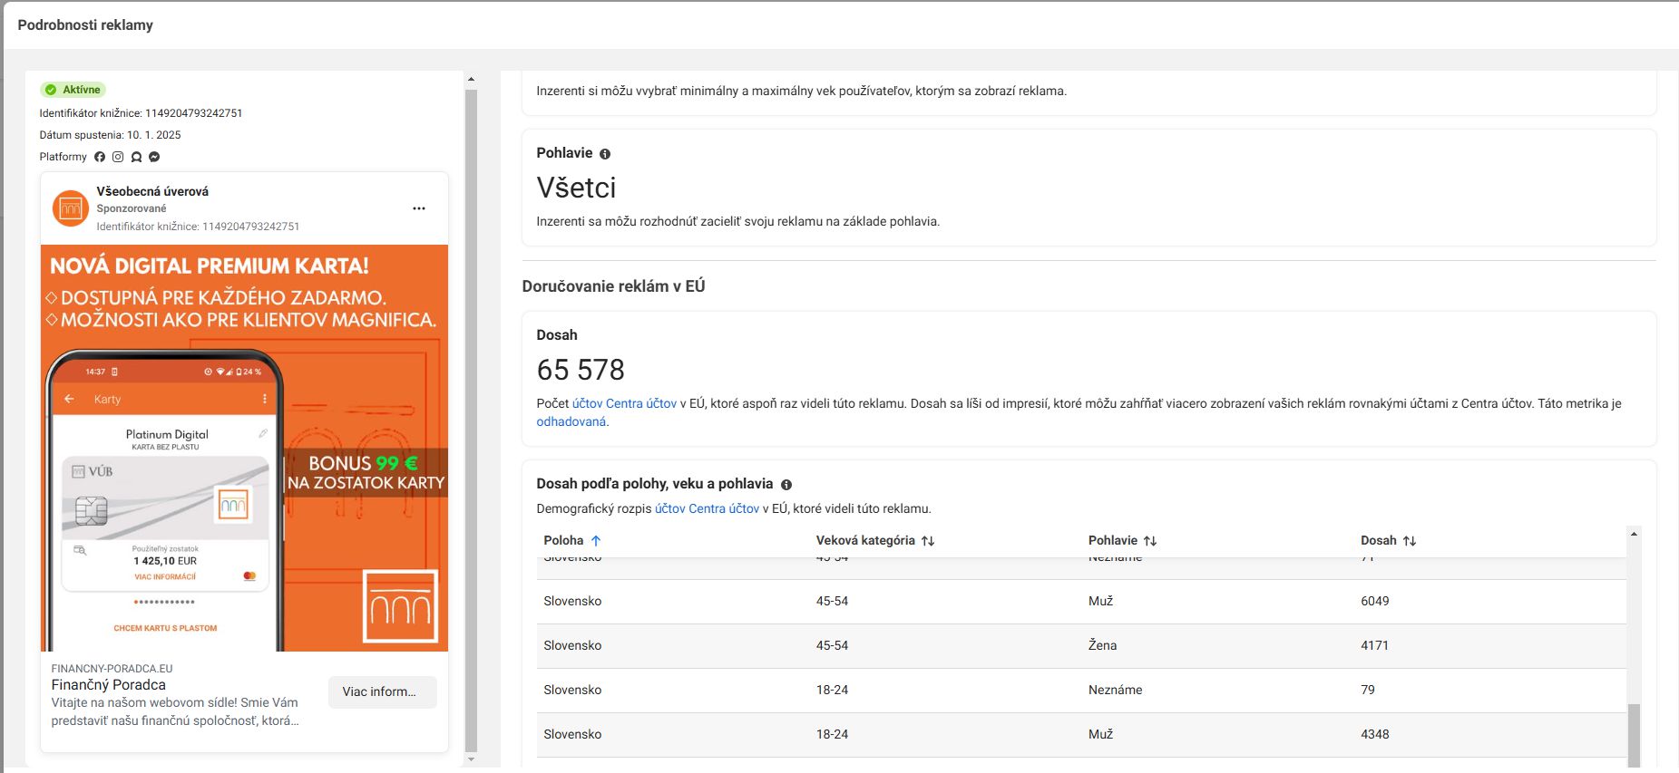Click the 18-24 Neznáme row reach 79

point(1367,690)
